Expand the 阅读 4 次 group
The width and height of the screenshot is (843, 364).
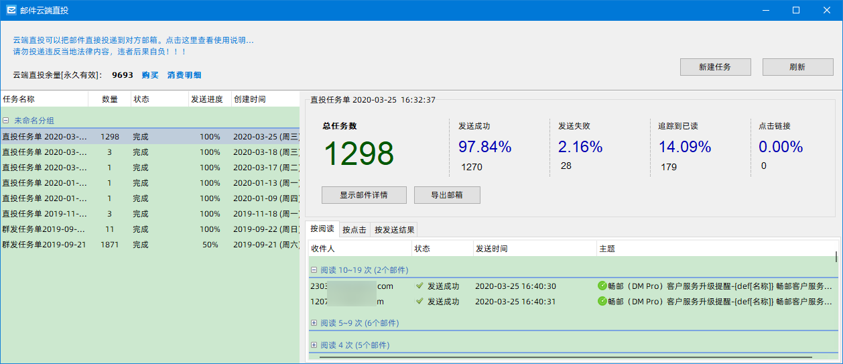tap(314, 345)
